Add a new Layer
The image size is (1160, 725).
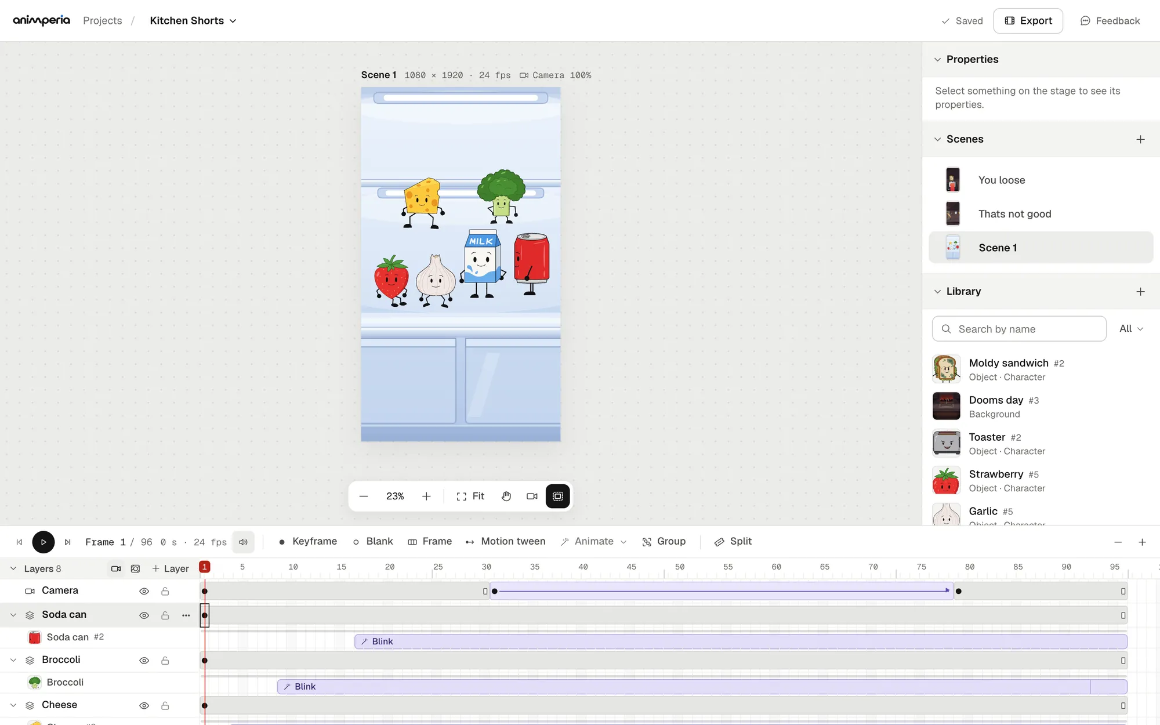point(171,568)
